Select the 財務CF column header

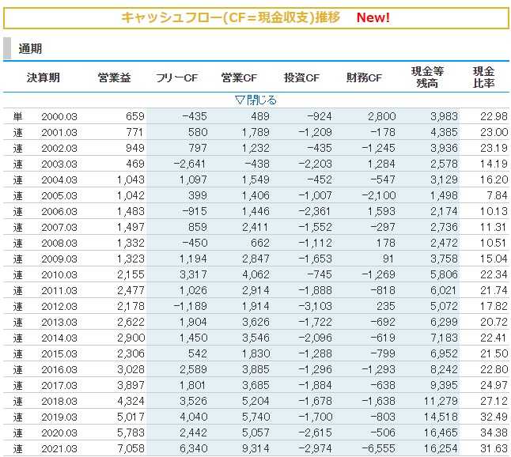click(364, 77)
